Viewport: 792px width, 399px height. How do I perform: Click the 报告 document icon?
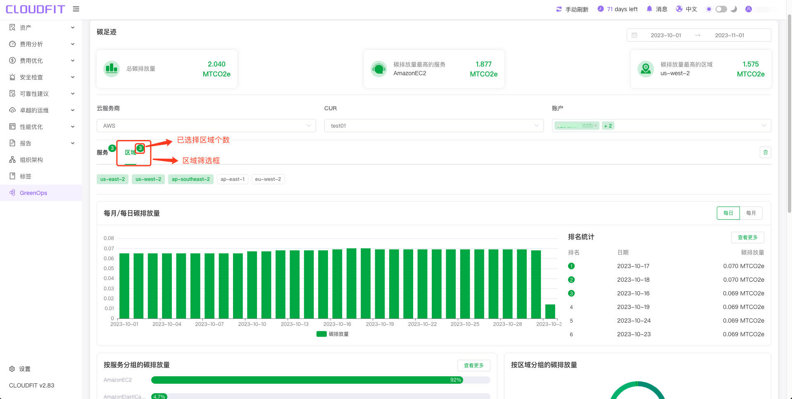[x=12, y=143]
